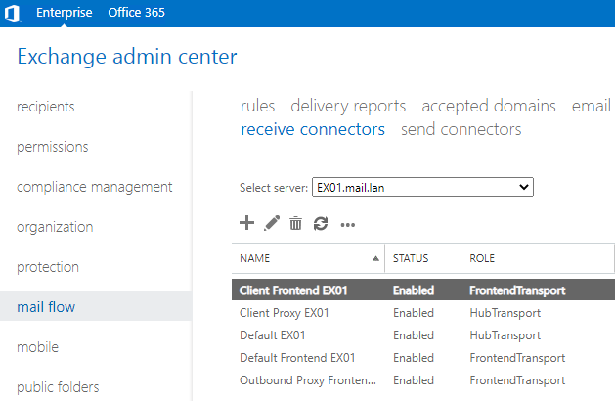The height and width of the screenshot is (401, 615).
Task: Click the Office logo icon
Action: coord(14,13)
